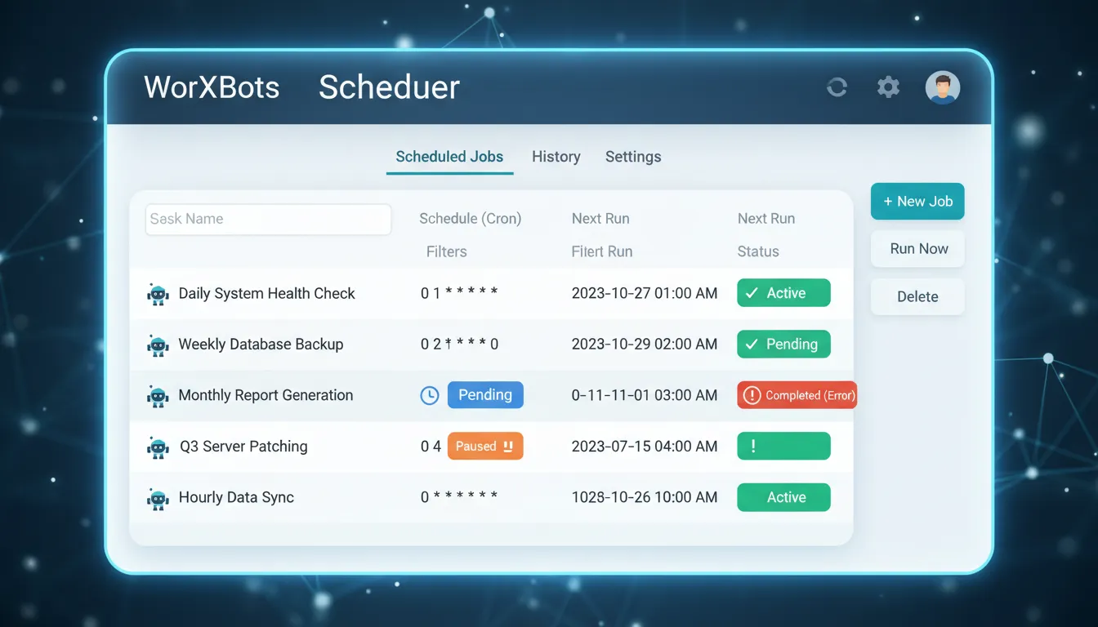Click the warning icon inside the Paused badge
The image size is (1098, 627).
[x=507, y=446]
